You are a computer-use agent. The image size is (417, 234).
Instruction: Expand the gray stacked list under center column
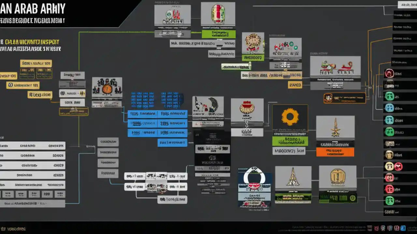click(108, 152)
